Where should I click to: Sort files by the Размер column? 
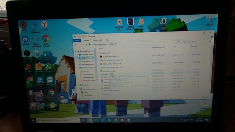click(x=194, y=47)
